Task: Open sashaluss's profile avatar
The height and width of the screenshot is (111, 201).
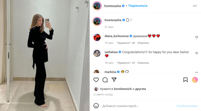Action: (97, 53)
